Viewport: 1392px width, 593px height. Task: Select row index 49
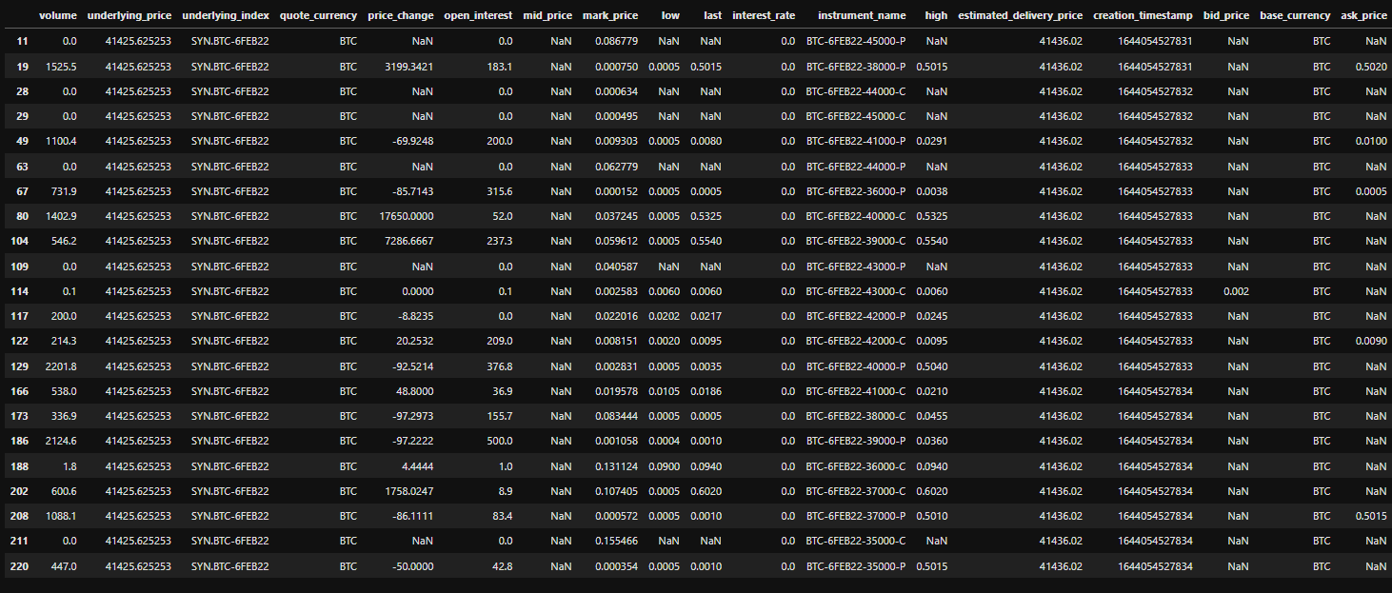(x=22, y=141)
